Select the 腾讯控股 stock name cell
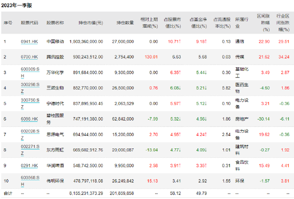294x199 pixels. click(x=55, y=57)
